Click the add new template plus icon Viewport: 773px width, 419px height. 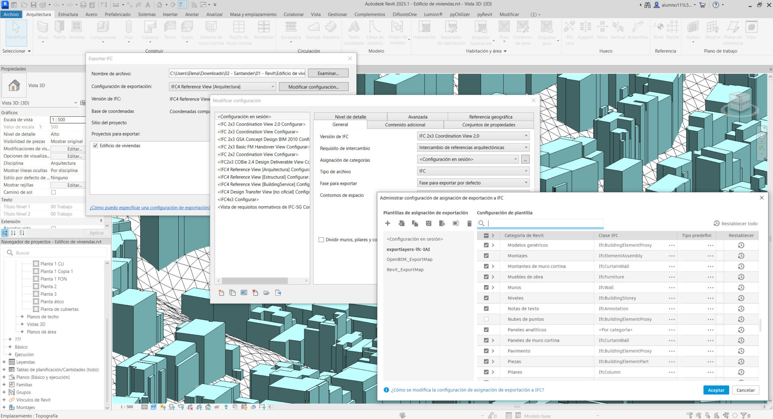(388, 223)
